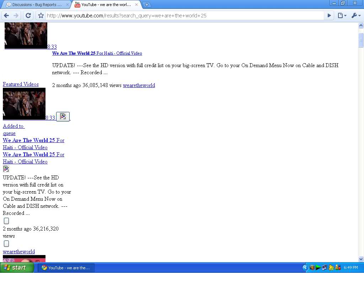Click the warning triangle tray icon

pyautogui.click(x=338, y=267)
